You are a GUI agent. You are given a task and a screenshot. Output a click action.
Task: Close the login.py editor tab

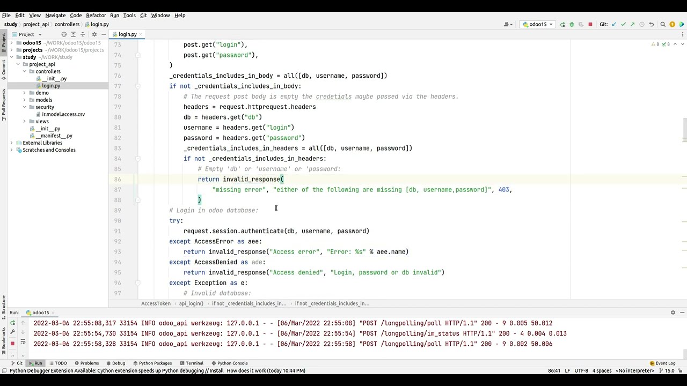click(x=141, y=34)
